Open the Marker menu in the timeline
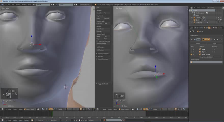The width and height of the screenshot is (224, 122). click(x=15, y=120)
